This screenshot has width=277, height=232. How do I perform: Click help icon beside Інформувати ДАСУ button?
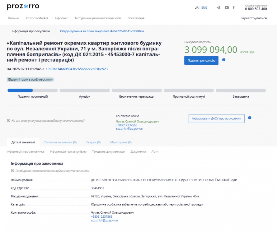(x=250, y=118)
